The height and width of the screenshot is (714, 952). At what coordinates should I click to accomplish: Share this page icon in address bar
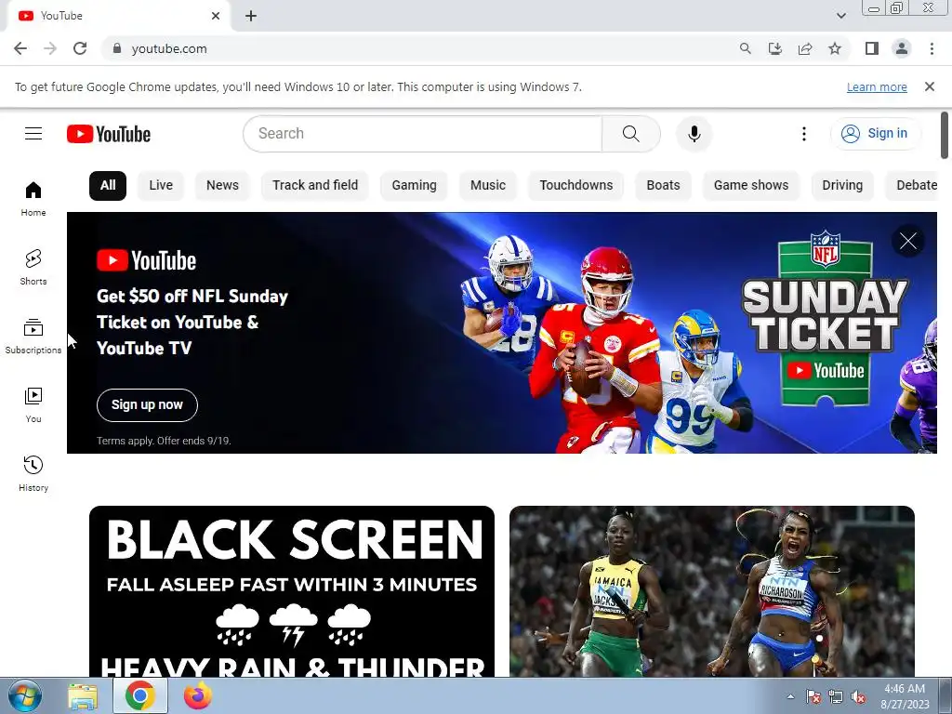coord(805,48)
